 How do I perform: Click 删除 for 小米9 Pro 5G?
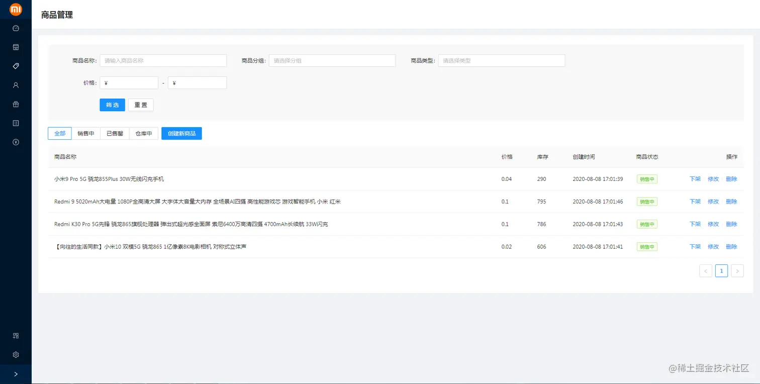[731, 179]
